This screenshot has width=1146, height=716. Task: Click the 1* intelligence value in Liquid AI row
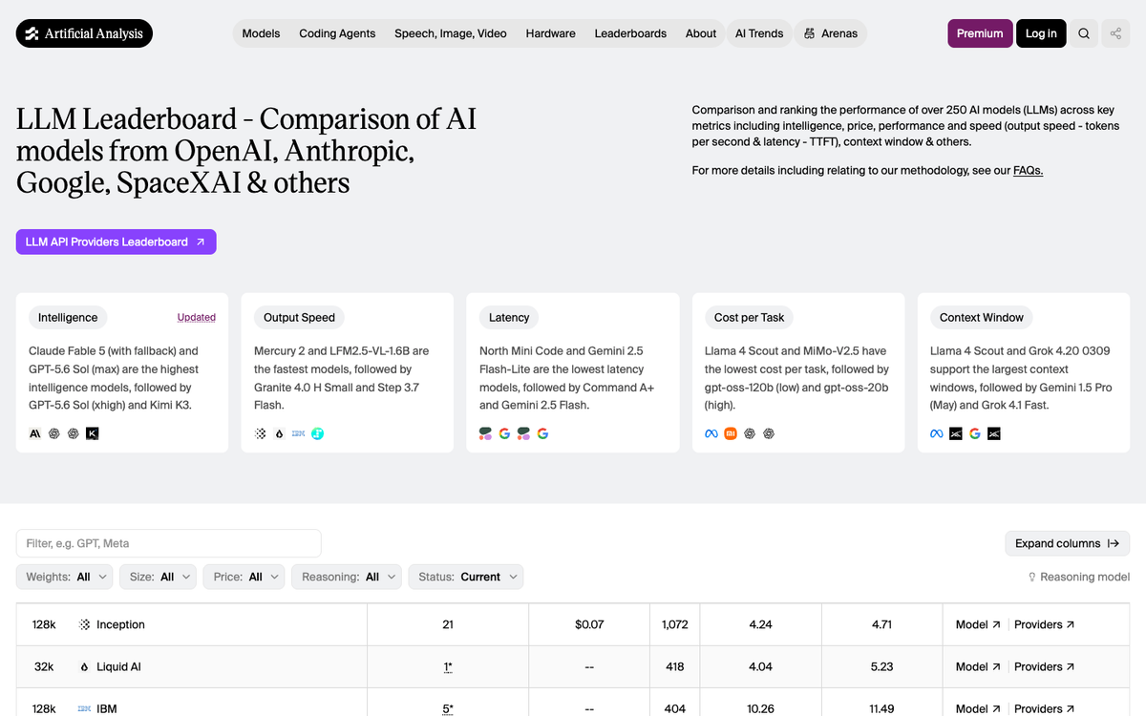click(x=448, y=666)
